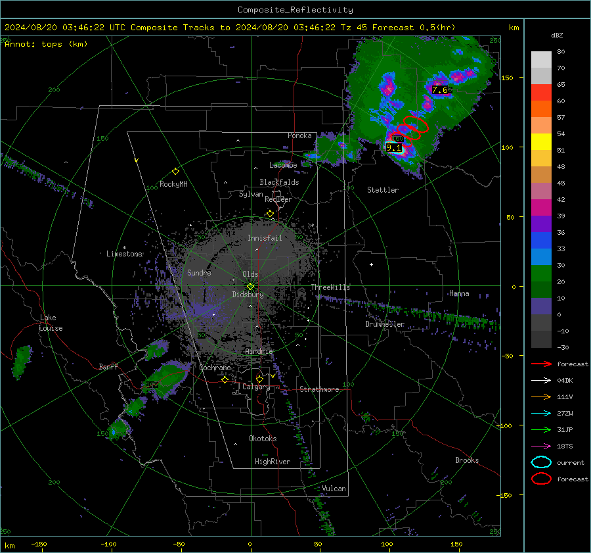Click the 150 tick on bottom axis
This screenshot has width=591, height=553.
456,544
